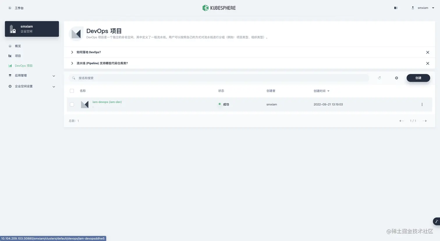Click the iam-devops project icon
This screenshot has height=241, width=440.
pos(85,104)
